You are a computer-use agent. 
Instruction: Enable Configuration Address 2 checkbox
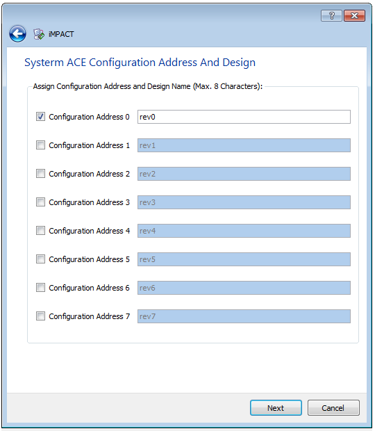[41, 174]
